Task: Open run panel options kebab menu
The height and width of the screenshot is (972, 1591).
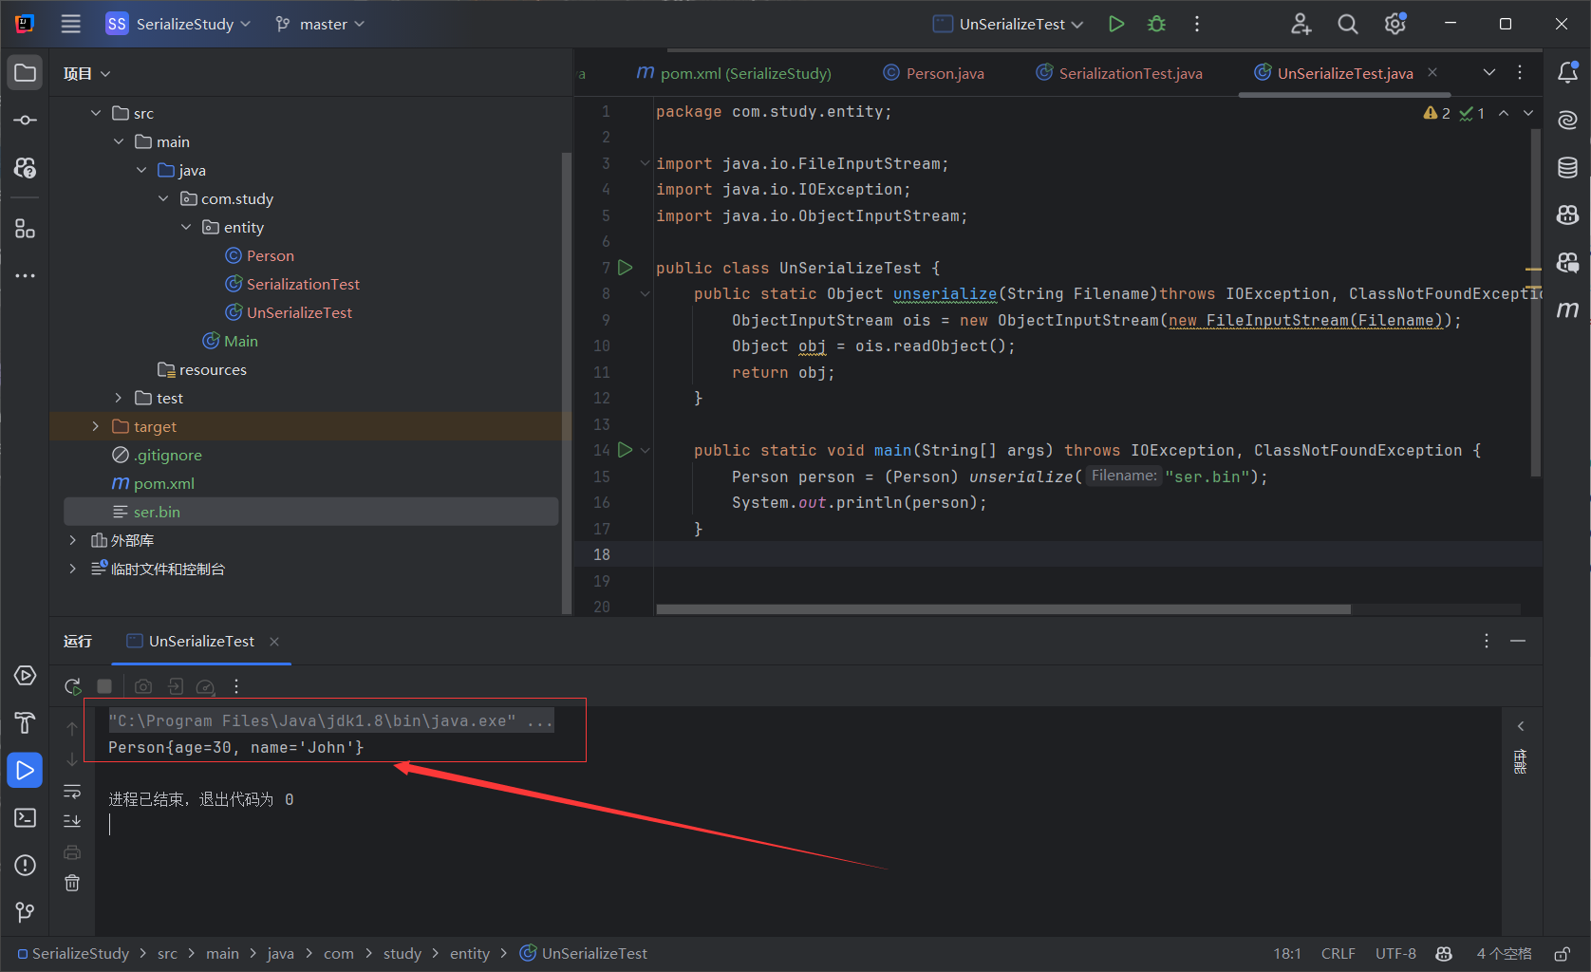Action: [1487, 642]
